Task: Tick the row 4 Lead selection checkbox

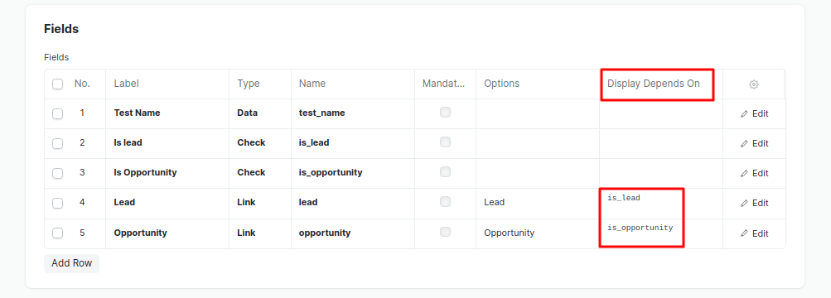Action: point(58,204)
